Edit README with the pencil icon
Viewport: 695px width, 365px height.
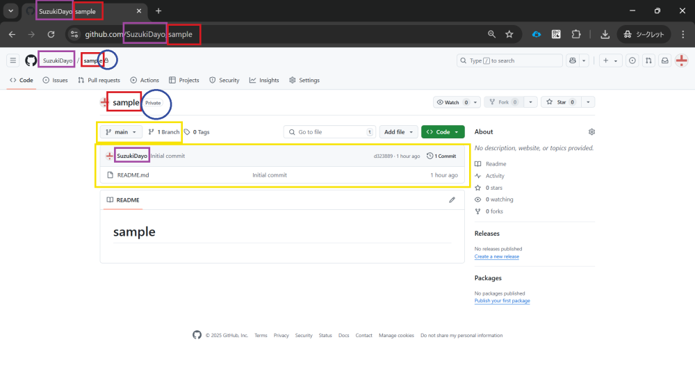click(x=452, y=200)
